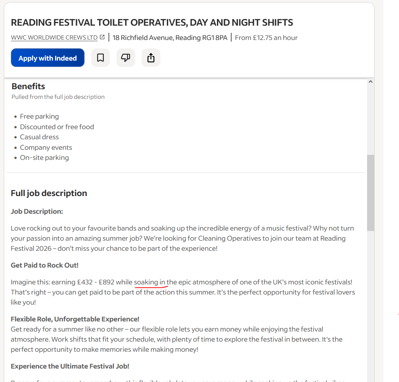Click the scrollbar track below the thumb

(370, 305)
